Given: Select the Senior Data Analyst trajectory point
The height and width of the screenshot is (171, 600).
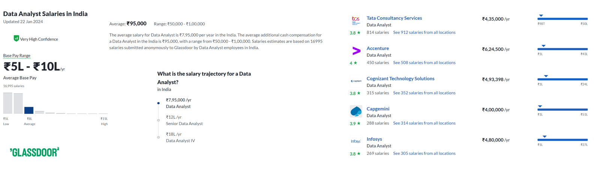Looking at the screenshot, I should point(158,120).
